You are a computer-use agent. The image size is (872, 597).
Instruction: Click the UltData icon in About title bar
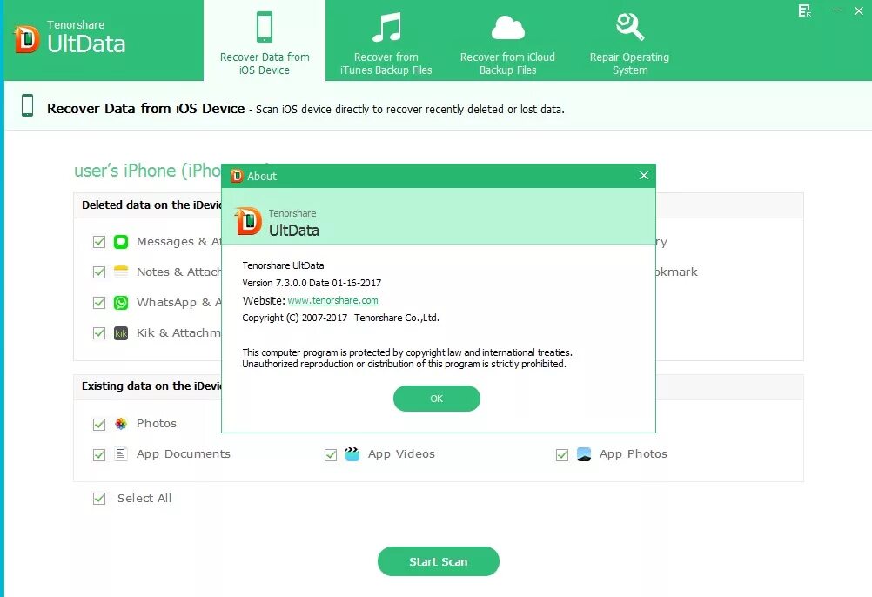tap(237, 176)
